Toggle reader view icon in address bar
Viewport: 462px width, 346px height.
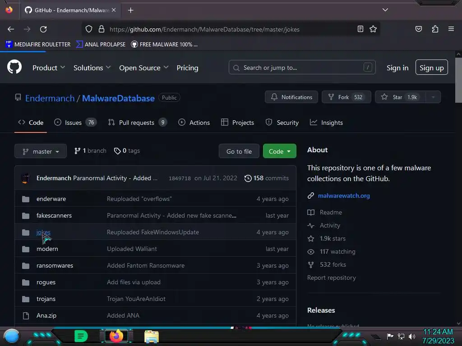[x=360, y=29]
